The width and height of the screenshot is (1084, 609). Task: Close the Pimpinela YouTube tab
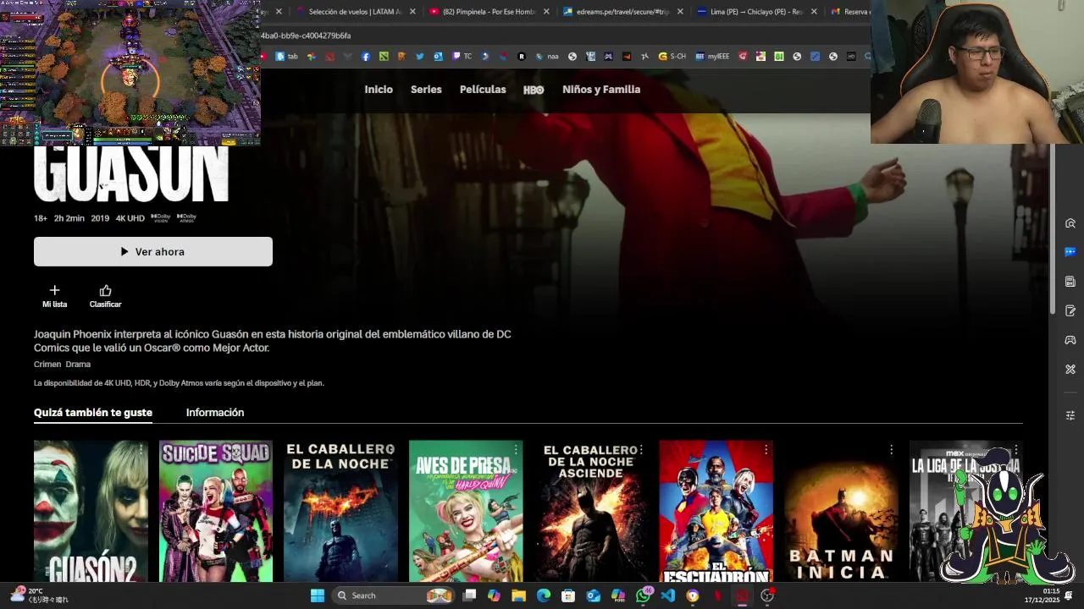click(546, 12)
